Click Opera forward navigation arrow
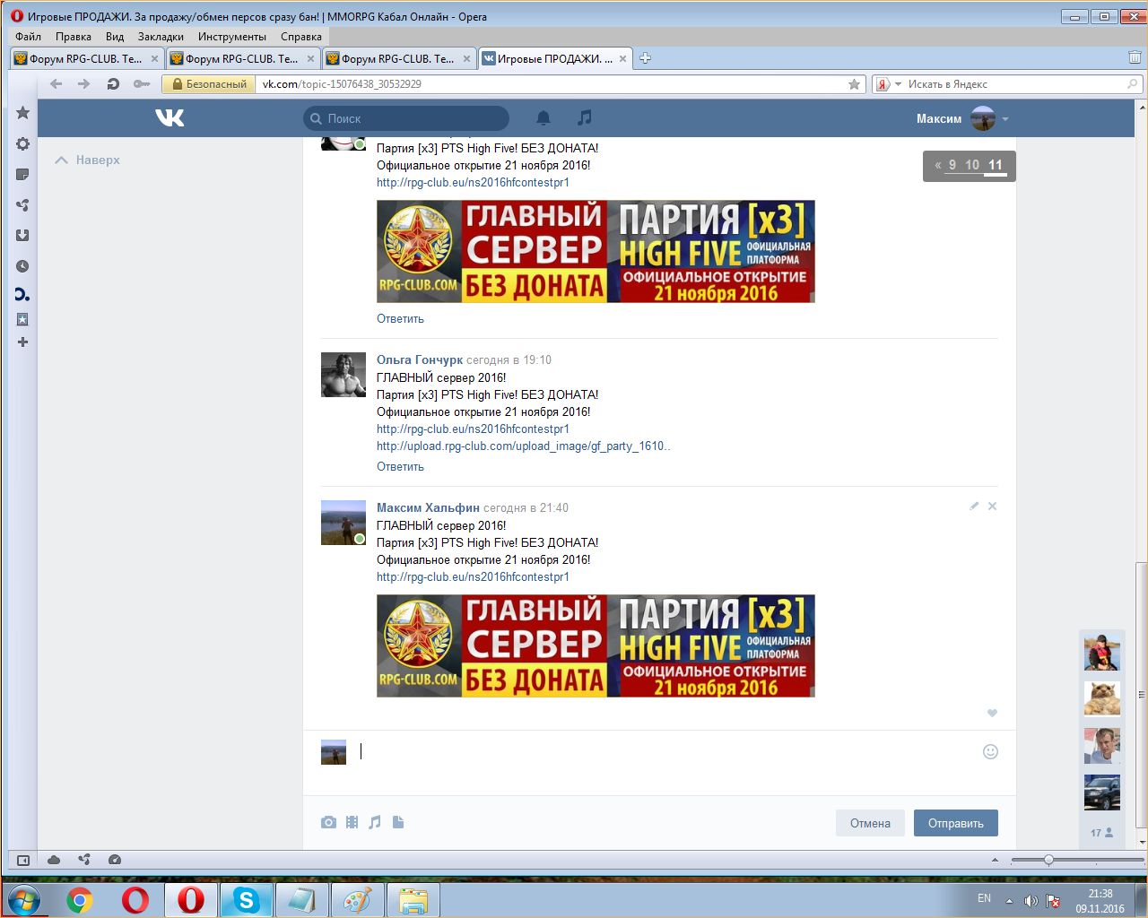This screenshot has width=1148, height=918. [x=84, y=83]
